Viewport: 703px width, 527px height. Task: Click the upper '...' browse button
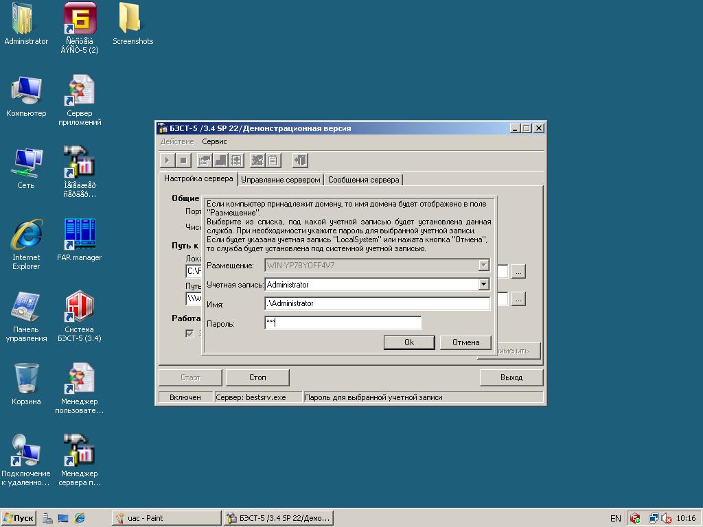[518, 272]
